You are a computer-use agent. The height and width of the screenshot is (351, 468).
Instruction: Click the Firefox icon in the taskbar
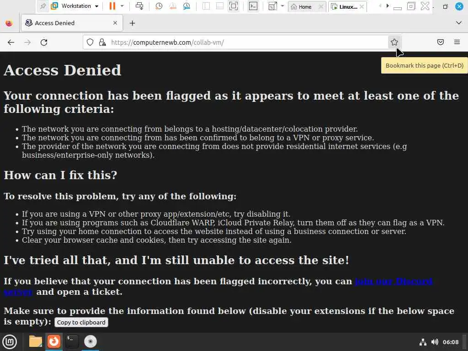[x=54, y=341]
